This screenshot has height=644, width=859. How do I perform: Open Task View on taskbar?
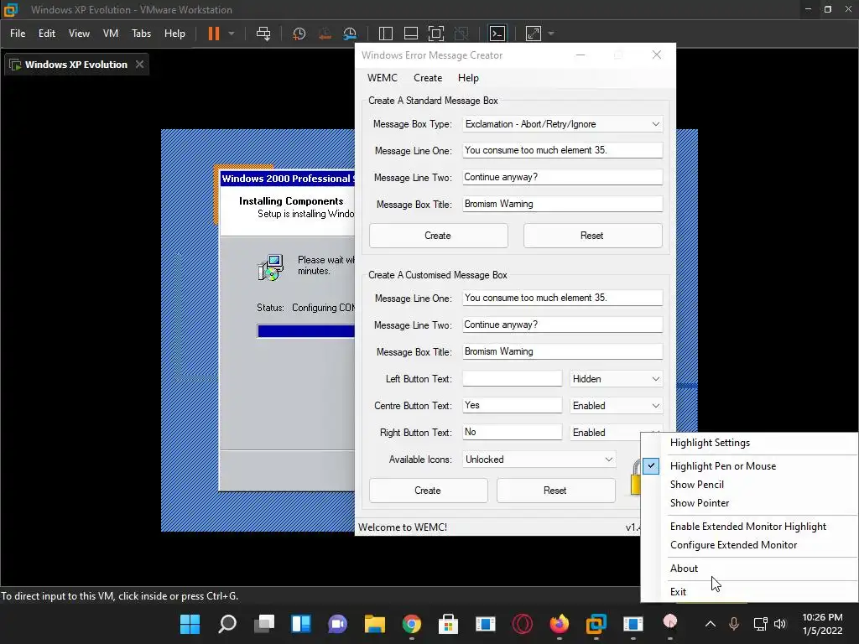(264, 624)
